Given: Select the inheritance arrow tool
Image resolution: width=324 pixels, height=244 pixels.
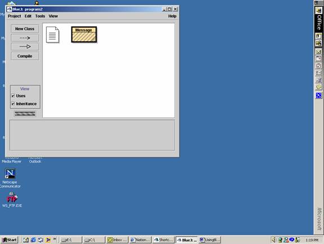Looking at the screenshot, I should tap(25, 47).
